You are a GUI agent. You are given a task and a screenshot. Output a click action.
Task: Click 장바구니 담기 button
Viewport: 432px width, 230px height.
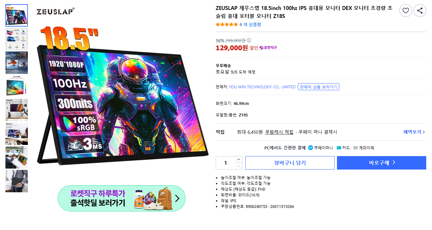pos(290,163)
